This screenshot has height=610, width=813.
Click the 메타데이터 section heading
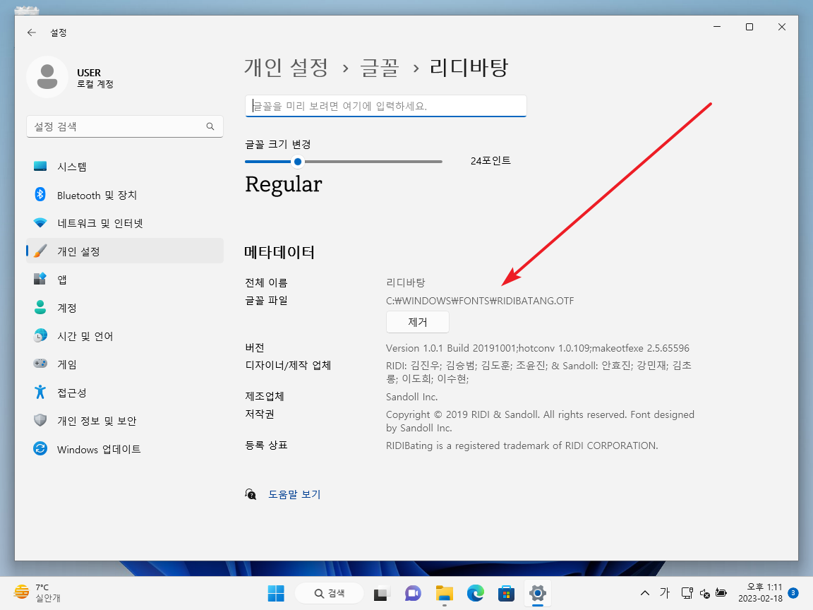(x=279, y=252)
